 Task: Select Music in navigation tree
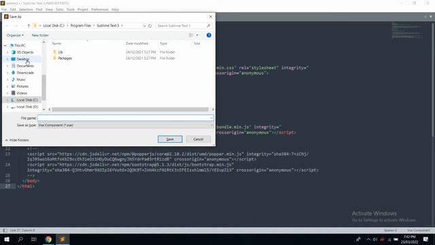(x=21, y=80)
